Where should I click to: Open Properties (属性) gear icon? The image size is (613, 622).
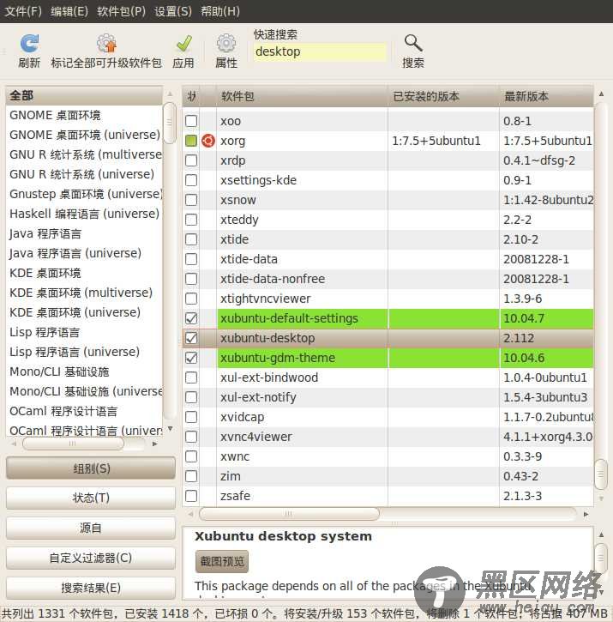tap(226, 43)
